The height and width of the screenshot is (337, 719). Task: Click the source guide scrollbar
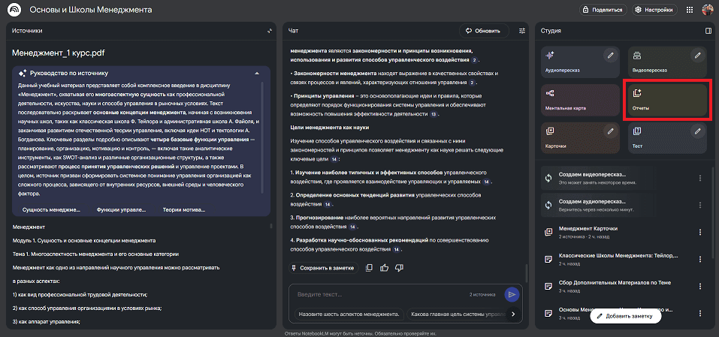coord(262,137)
